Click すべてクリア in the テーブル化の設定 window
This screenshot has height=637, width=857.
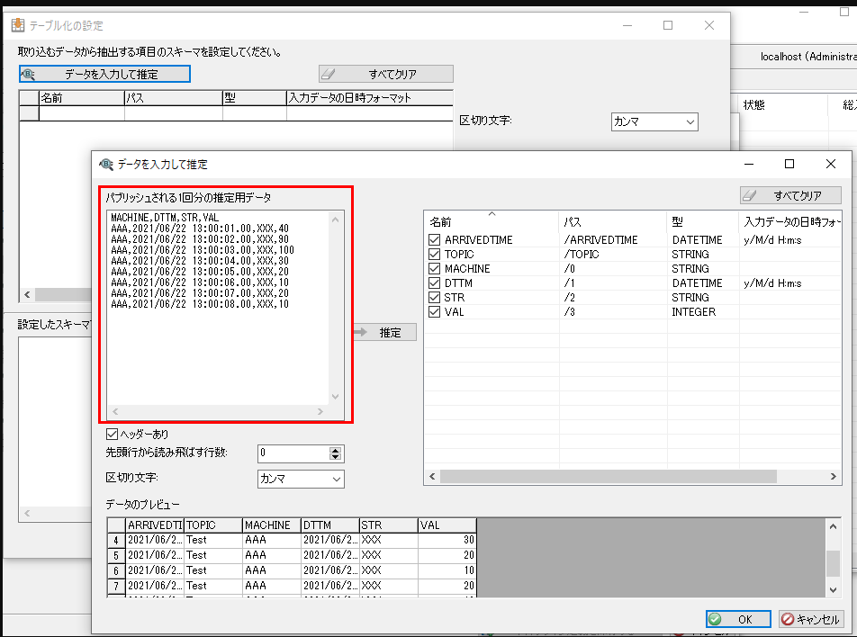click(386, 74)
